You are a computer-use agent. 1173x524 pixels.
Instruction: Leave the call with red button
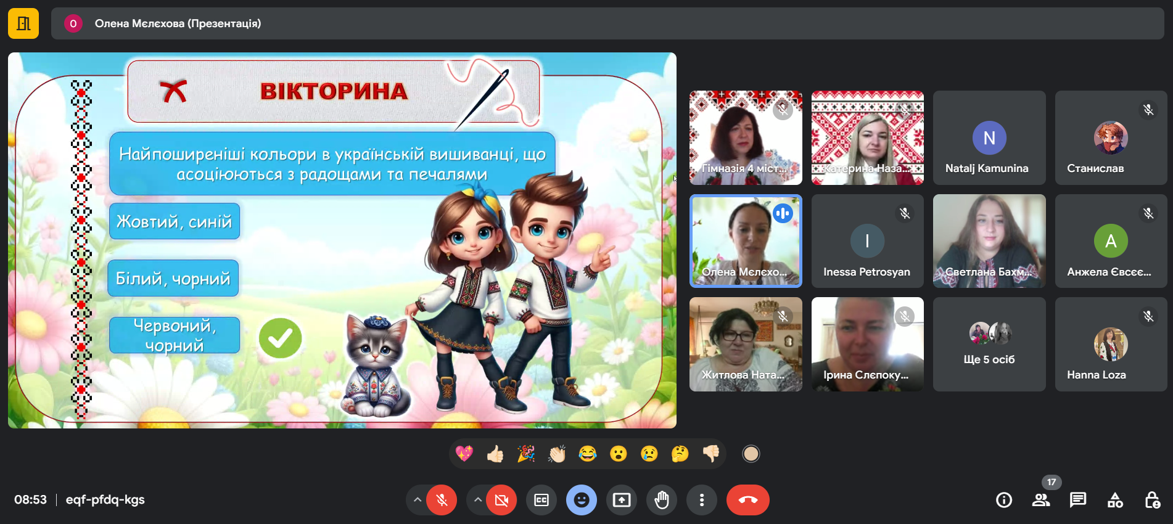747,500
